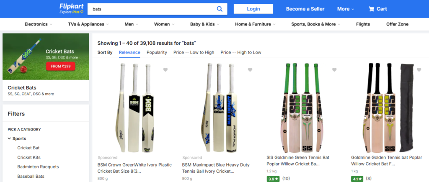429x182 pixels.
Task: Select the Cricket Kits category filter
Action: point(29,157)
